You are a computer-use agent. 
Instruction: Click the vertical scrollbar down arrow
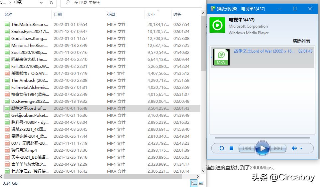click(x=203, y=171)
